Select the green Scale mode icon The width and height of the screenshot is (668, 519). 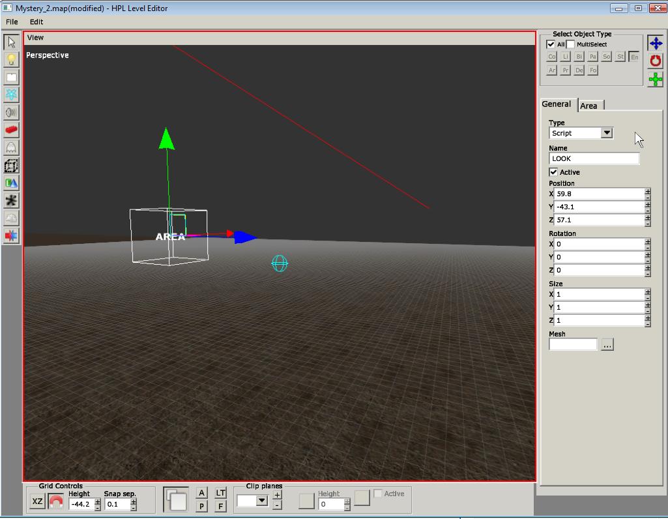655,80
